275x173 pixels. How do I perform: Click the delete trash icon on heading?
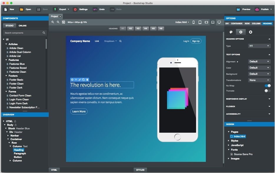pyautogui.click(x=87, y=80)
